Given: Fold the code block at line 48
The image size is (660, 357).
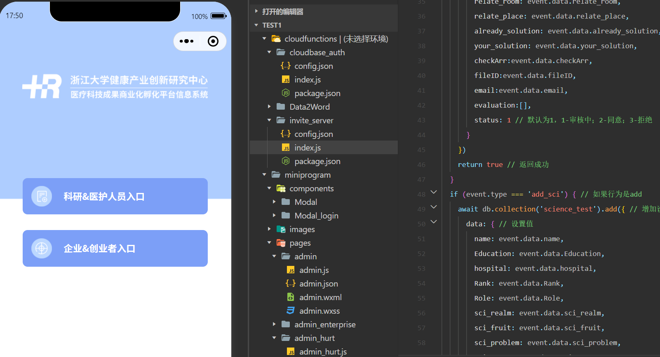Looking at the screenshot, I should 434,192.
